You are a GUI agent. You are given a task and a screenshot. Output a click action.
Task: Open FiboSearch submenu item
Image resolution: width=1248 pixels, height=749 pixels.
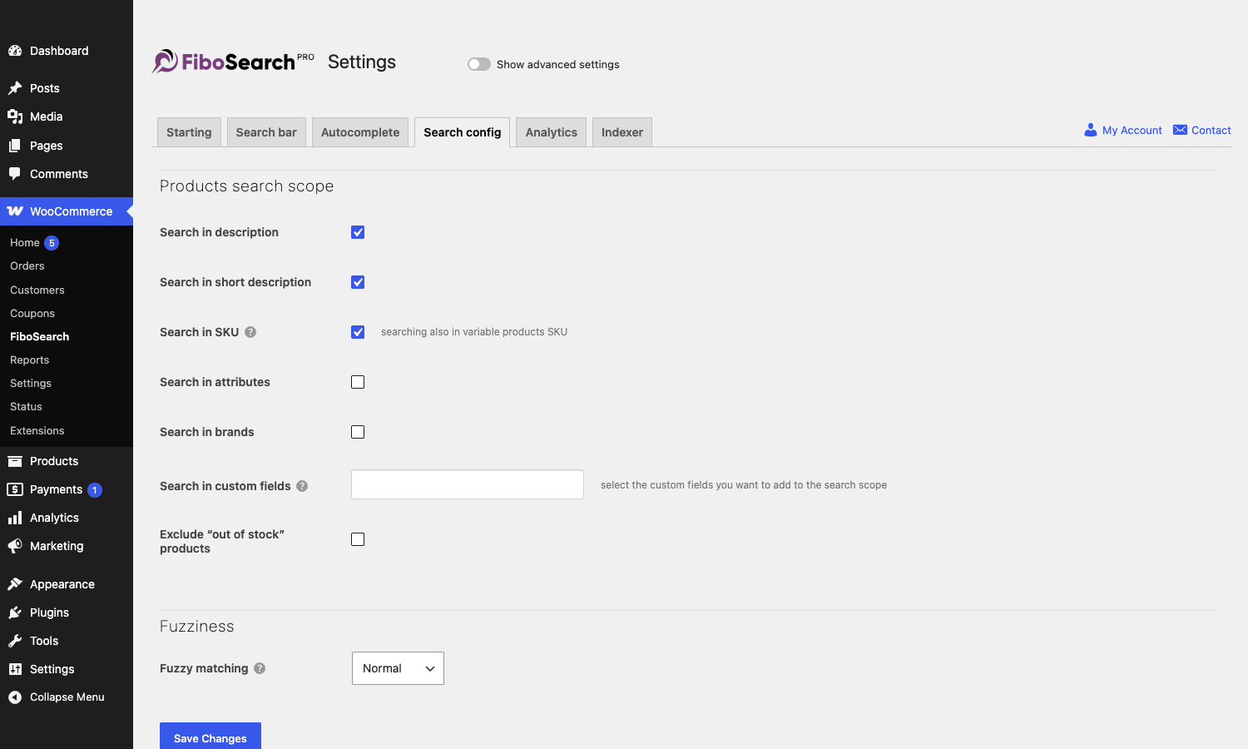coord(40,336)
